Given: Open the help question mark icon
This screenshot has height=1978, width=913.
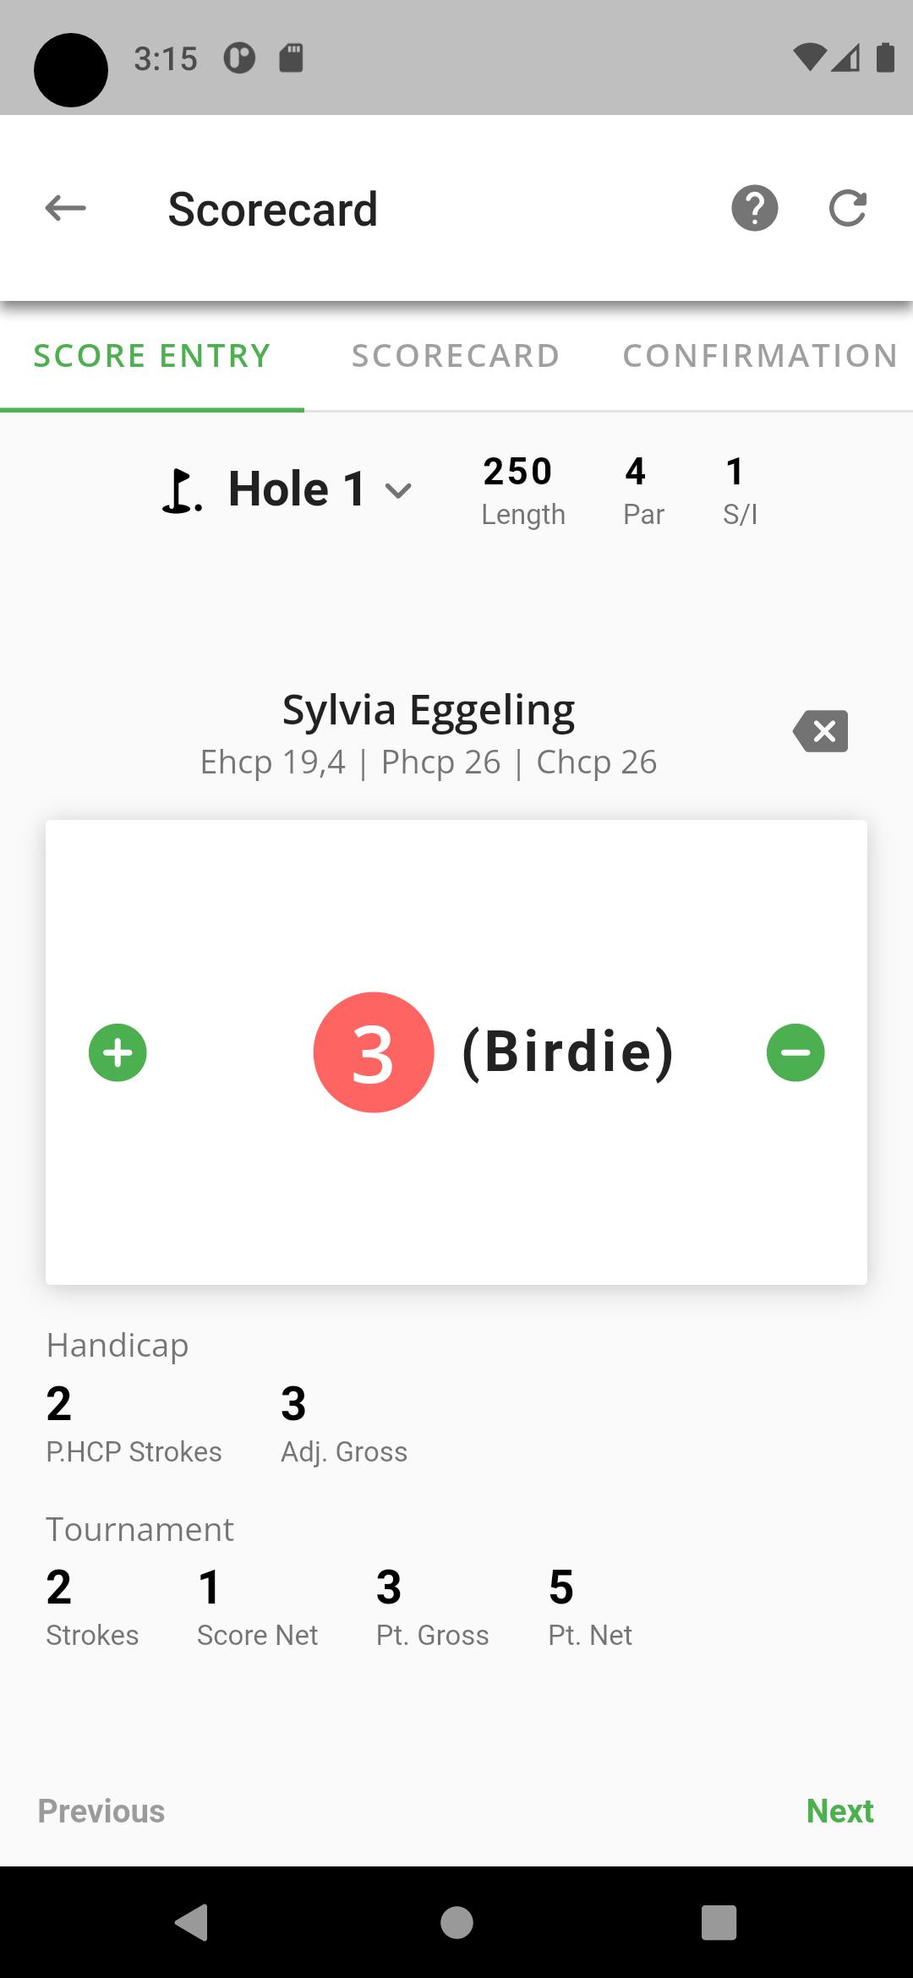Looking at the screenshot, I should 755,208.
